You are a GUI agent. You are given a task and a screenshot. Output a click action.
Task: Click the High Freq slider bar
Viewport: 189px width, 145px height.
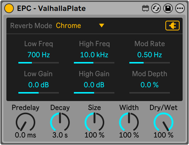(x=94, y=63)
